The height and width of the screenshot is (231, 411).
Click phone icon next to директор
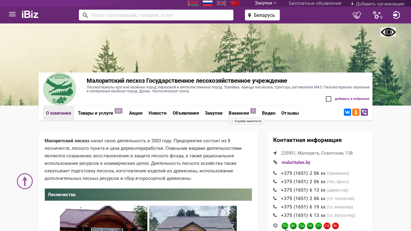click(275, 190)
